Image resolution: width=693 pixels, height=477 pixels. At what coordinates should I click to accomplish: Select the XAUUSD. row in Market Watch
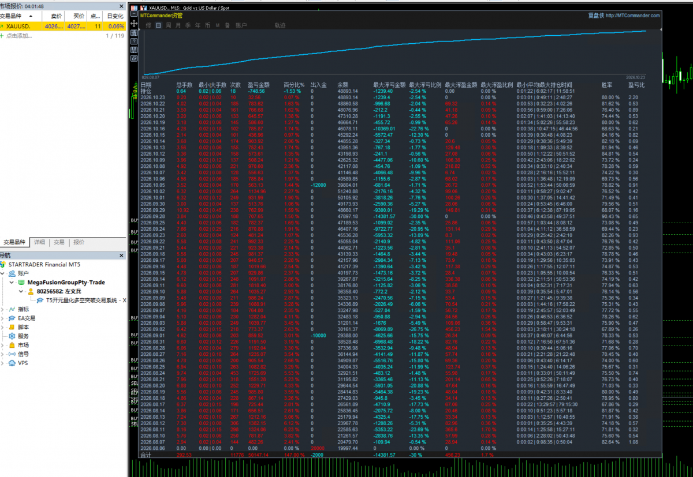[62, 26]
